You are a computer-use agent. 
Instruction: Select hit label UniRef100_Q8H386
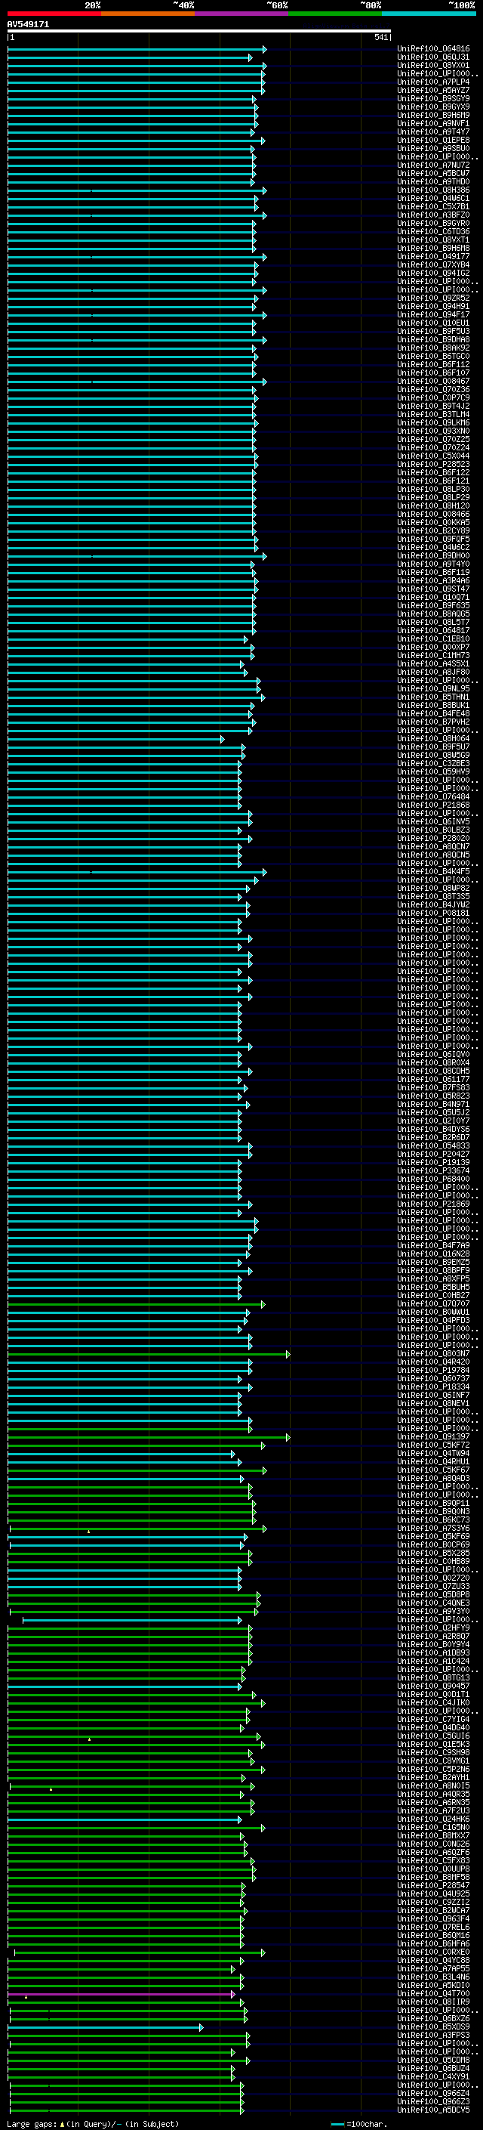(x=433, y=190)
